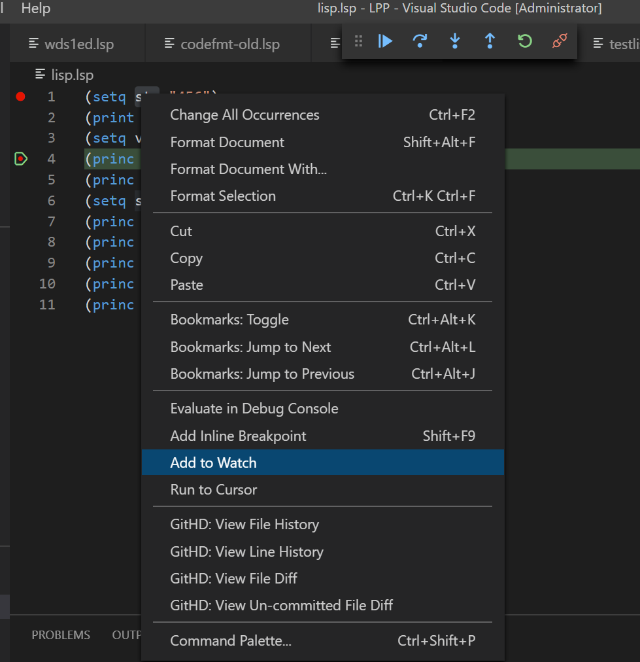Click the debug Step Over icon

[420, 41]
